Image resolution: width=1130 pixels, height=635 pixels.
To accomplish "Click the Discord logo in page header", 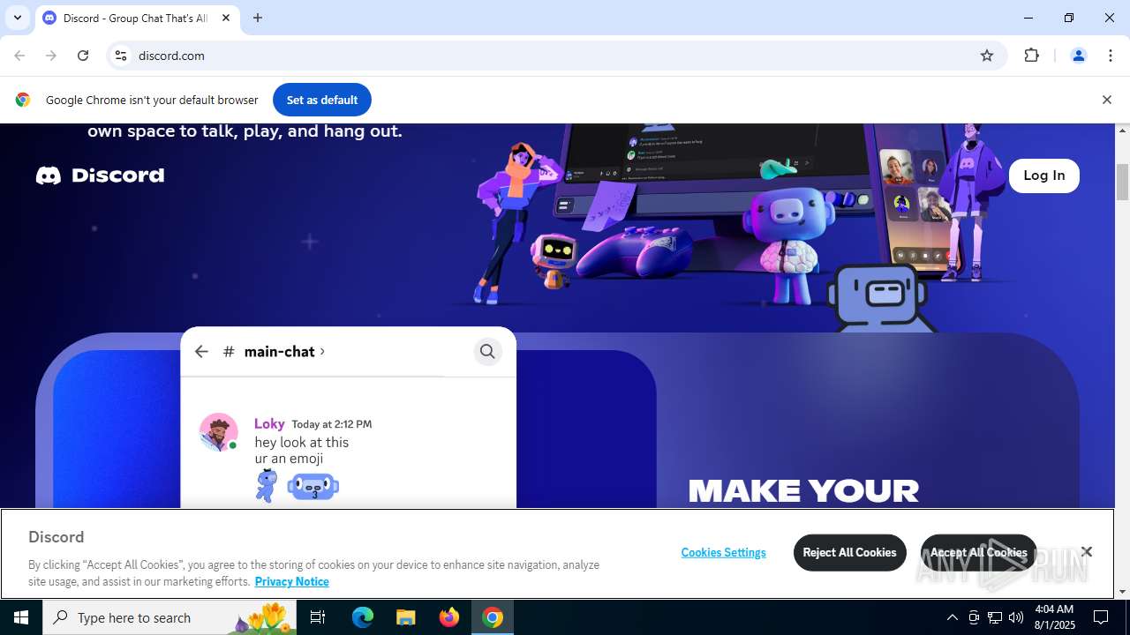I will 100,176.
